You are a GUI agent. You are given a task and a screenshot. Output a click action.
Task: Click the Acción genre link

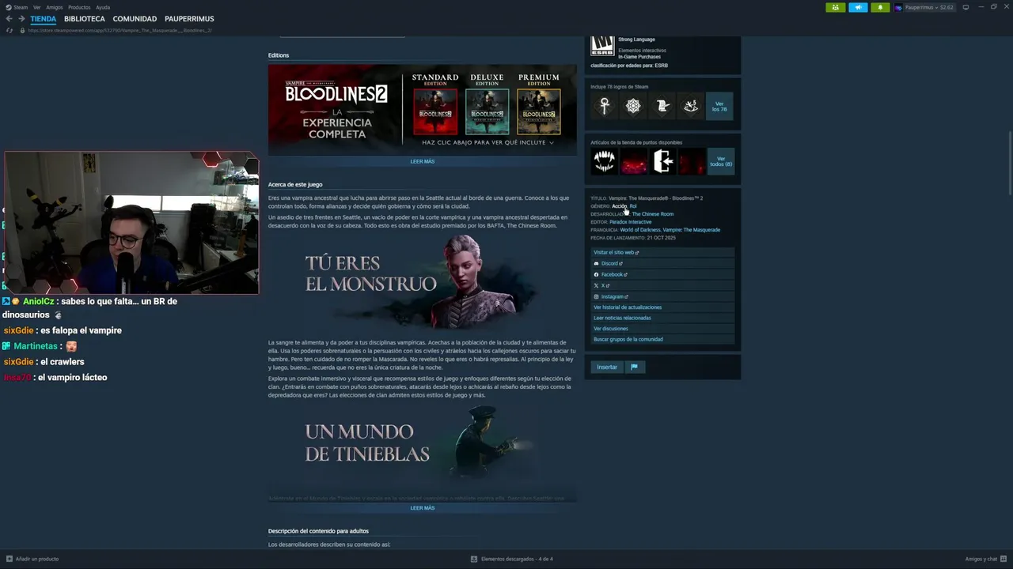pyautogui.click(x=619, y=206)
